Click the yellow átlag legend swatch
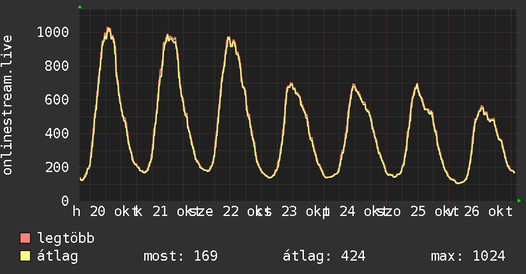 (x=25, y=256)
